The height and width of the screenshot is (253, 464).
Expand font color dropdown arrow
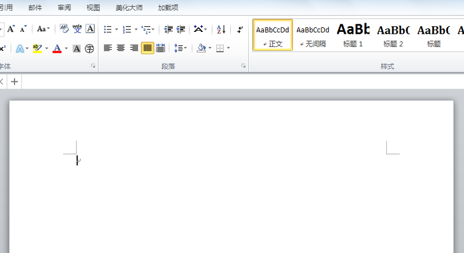66,48
